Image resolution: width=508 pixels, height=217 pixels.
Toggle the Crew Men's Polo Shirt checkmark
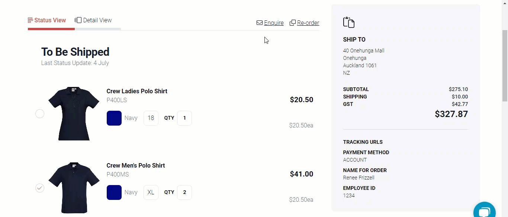coord(40,188)
